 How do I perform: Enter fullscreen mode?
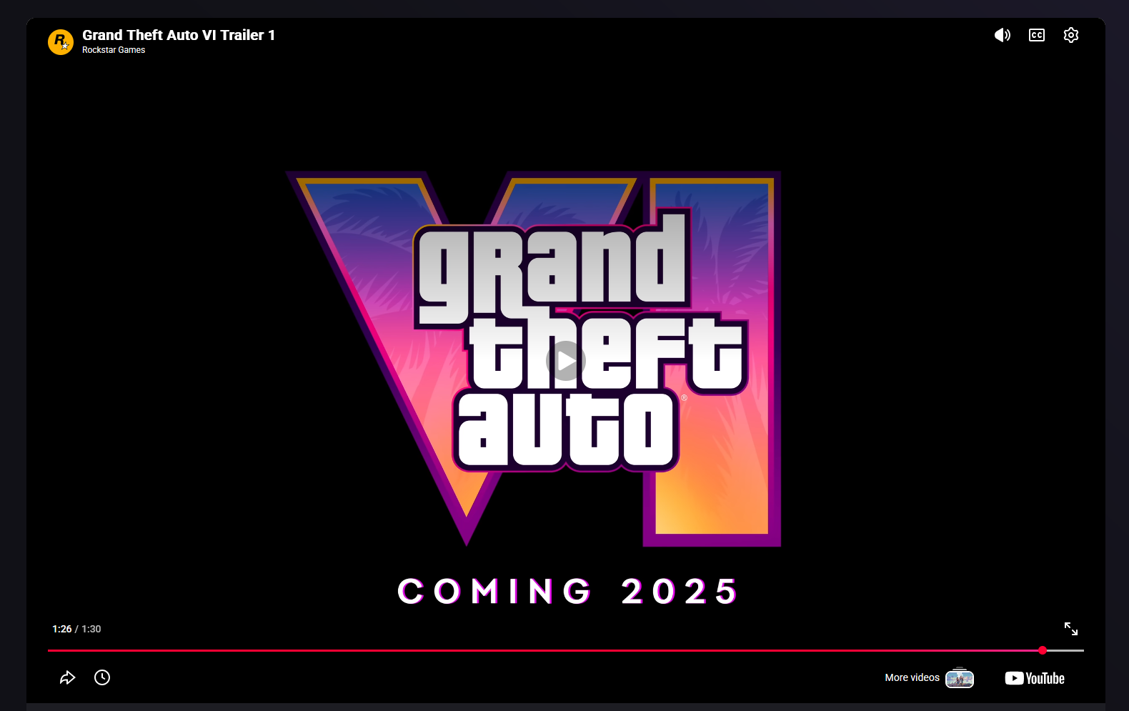tap(1071, 629)
